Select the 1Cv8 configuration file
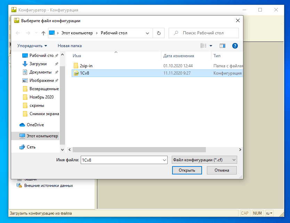This screenshot has width=290, height=223. point(85,73)
